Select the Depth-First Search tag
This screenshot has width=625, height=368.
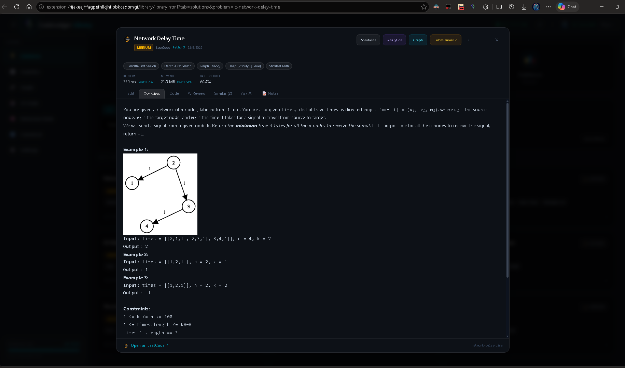click(x=178, y=66)
